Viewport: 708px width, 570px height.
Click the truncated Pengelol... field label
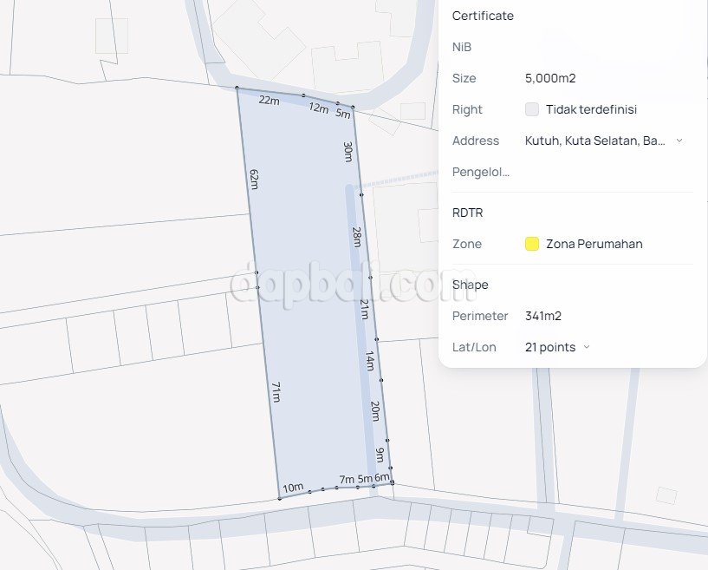[x=481, y=172]
